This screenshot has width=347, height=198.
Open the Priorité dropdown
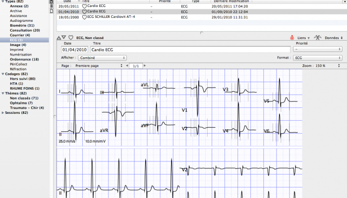point(318,49)
